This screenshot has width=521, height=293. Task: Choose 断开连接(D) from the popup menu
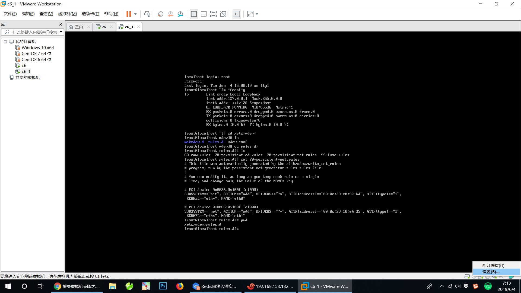(493, 265)
